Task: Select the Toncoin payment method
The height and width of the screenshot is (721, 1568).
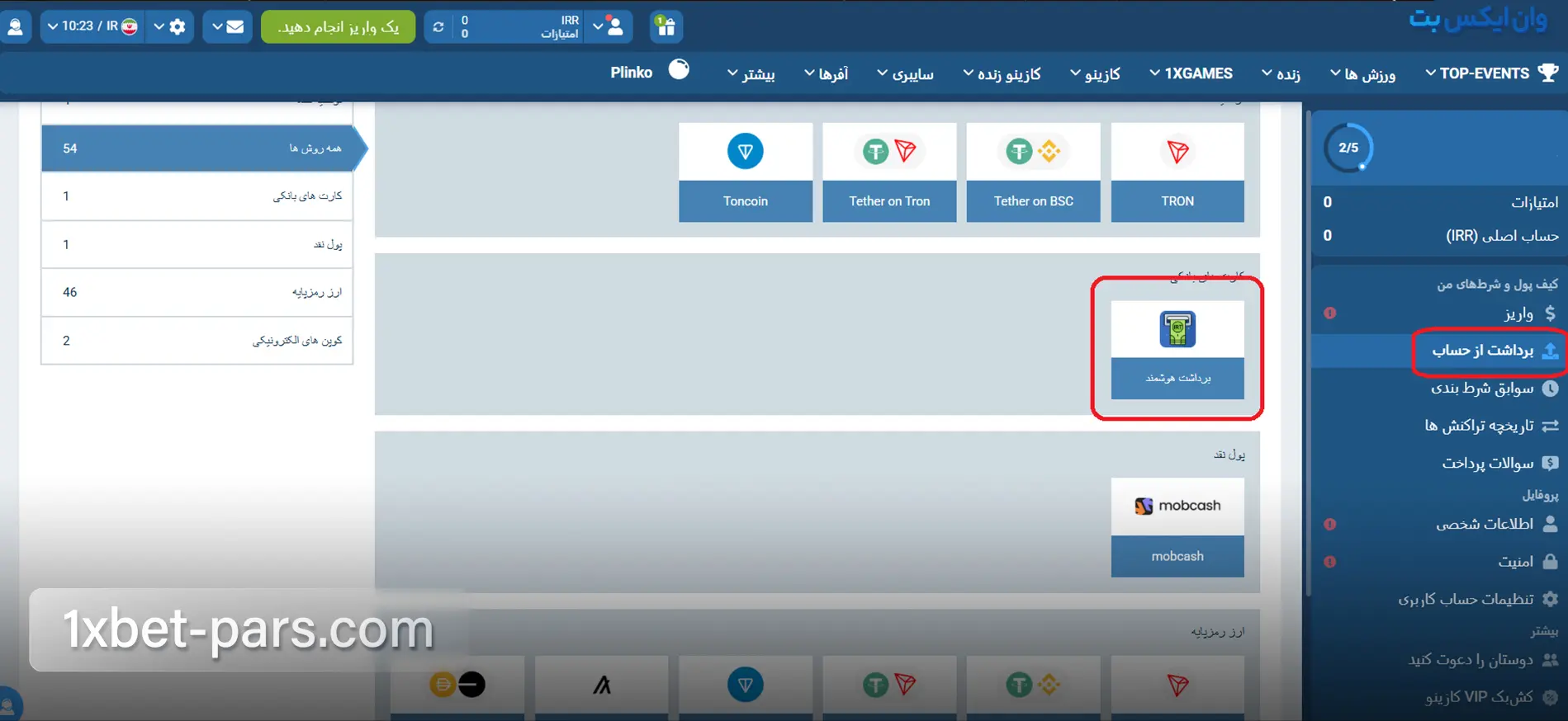Action: click(745, 172)
